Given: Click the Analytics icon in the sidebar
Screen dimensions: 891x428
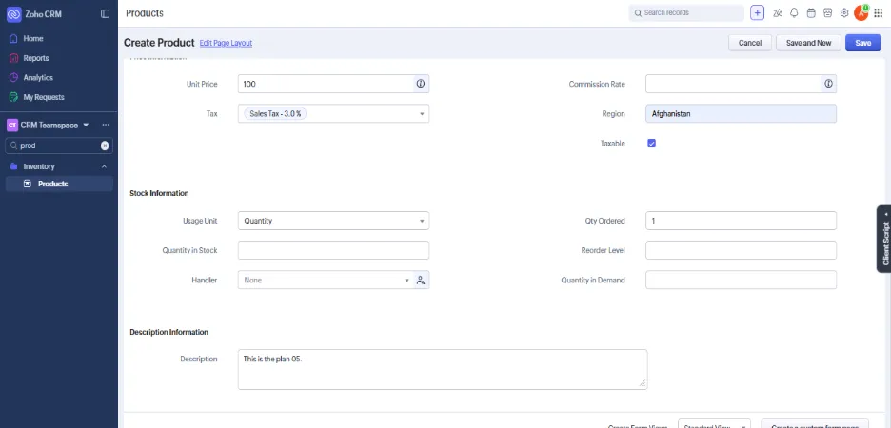Looking at the screenshot, I should coord(14,78).
